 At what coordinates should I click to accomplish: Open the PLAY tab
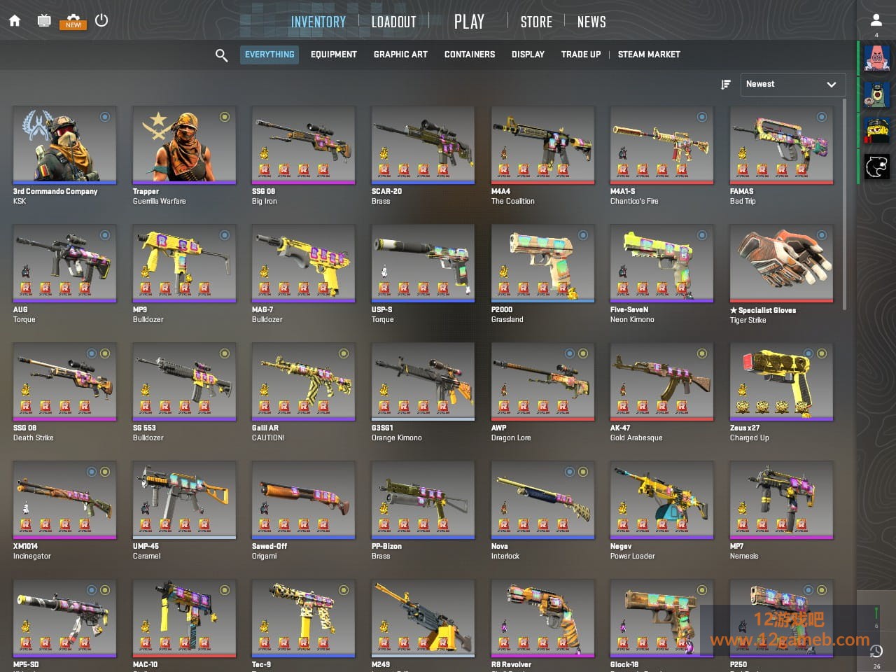click(x=469, y=22)
